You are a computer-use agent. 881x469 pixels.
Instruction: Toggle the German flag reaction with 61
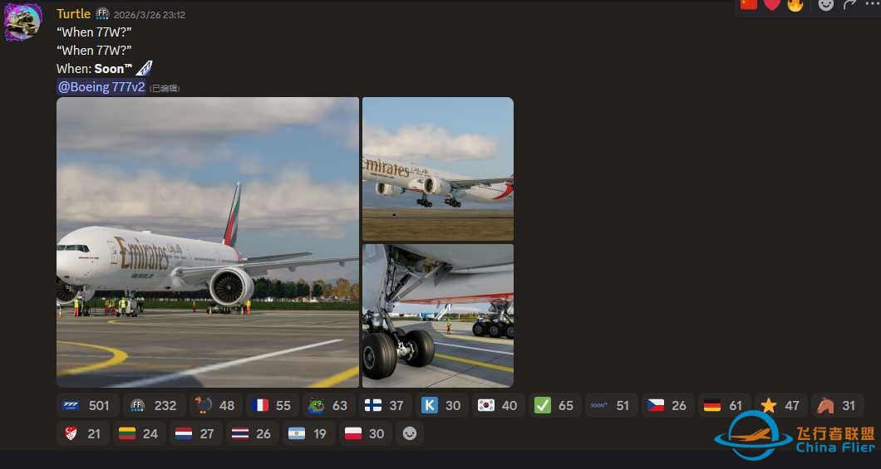pyautogui.click(x=723, y=405)
